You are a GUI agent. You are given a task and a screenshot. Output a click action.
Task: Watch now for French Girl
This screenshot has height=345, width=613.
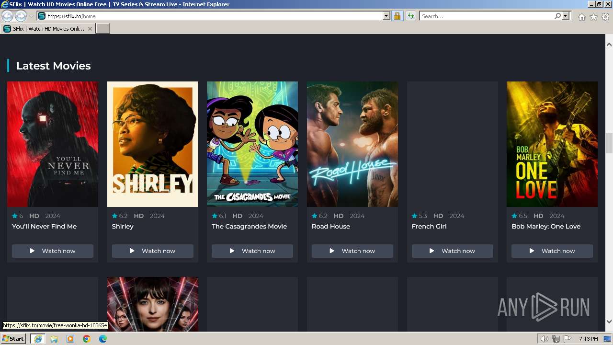pyautogui.click(x=453, y=251)
